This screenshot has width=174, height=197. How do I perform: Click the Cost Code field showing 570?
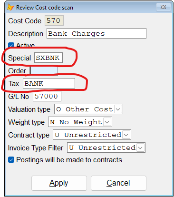click(x=54, y=20)
